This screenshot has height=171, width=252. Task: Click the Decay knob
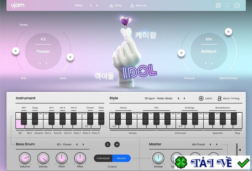click(43, 158)
